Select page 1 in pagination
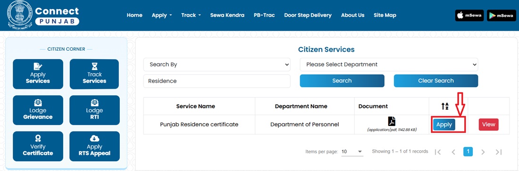 pos(468,152)
